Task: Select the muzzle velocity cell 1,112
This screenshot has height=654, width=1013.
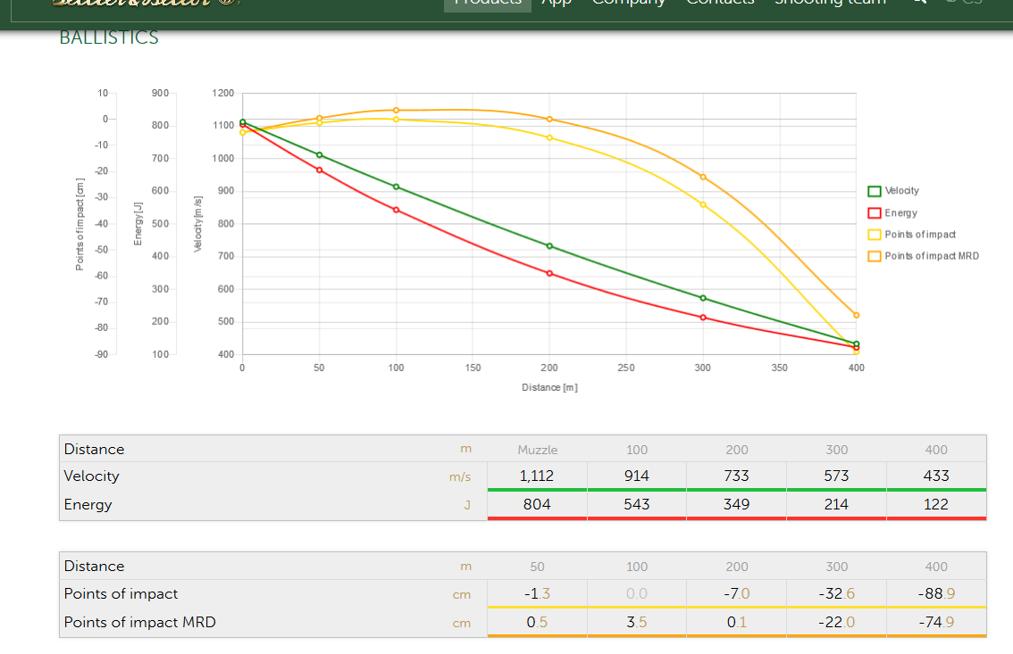Action: coord(536,476)
